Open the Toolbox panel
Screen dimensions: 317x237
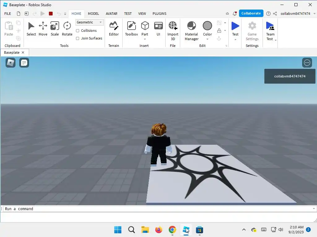coord(131,29)
